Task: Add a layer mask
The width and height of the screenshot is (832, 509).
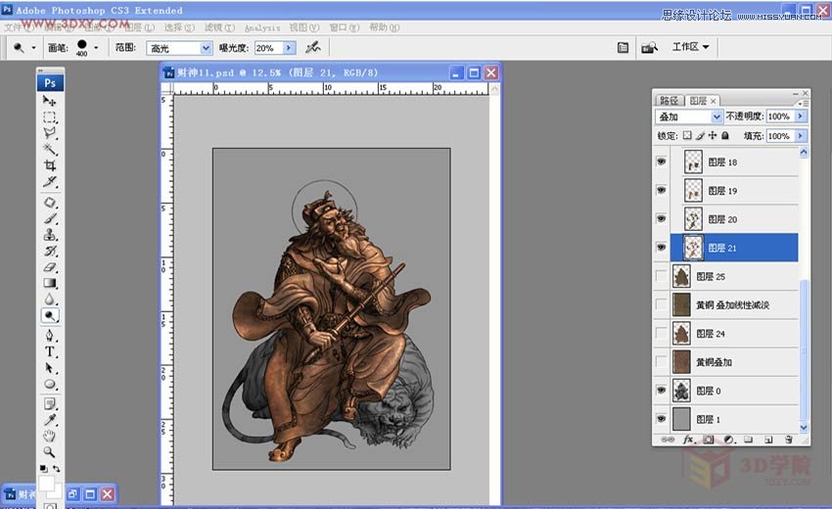Action: [x=709, y=440]
